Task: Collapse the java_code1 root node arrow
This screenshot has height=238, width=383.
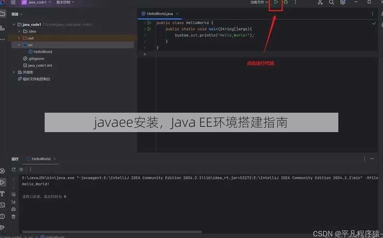Action: coord(14,24)
